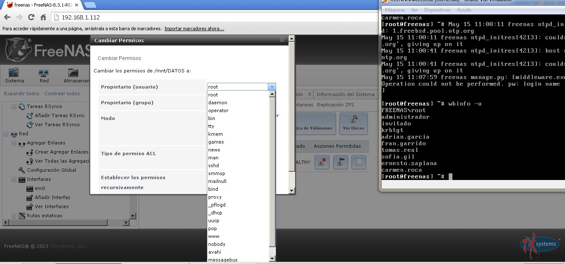Go to the browser home icon
Viewport: 565px width, 264px height.
43,17
